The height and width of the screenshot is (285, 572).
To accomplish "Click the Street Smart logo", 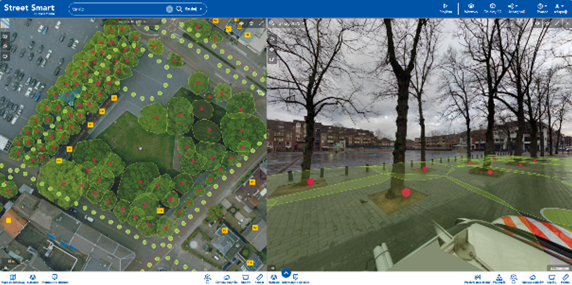I will coord(29,8).
